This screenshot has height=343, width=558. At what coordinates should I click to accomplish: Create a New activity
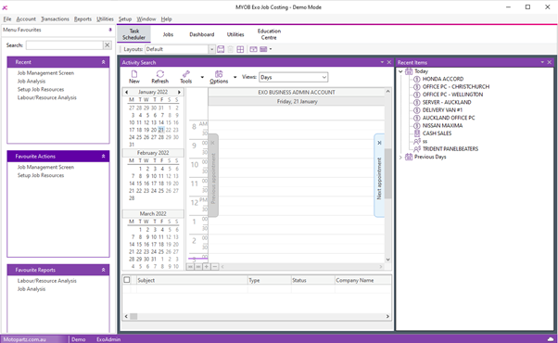(134, 77)
